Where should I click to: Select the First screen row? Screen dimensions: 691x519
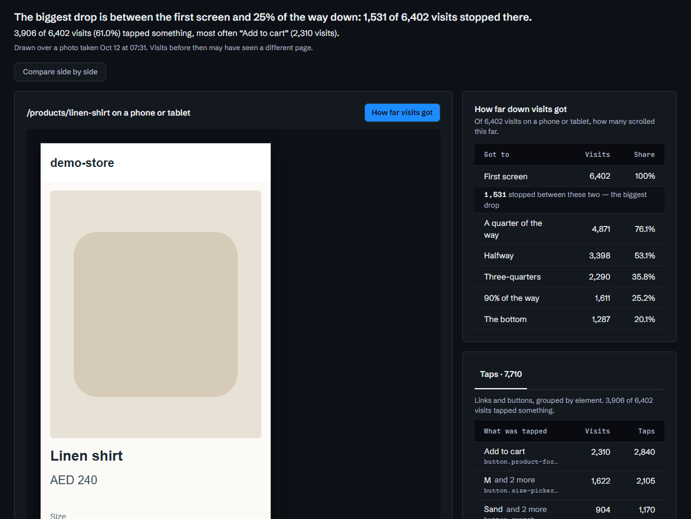coord(570,176)
